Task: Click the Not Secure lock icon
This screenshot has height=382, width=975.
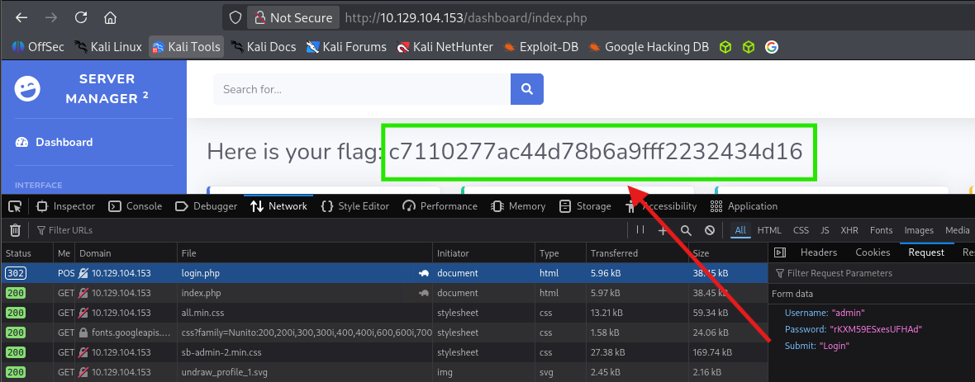Action: pyautogui.click(x=259, y=17)
